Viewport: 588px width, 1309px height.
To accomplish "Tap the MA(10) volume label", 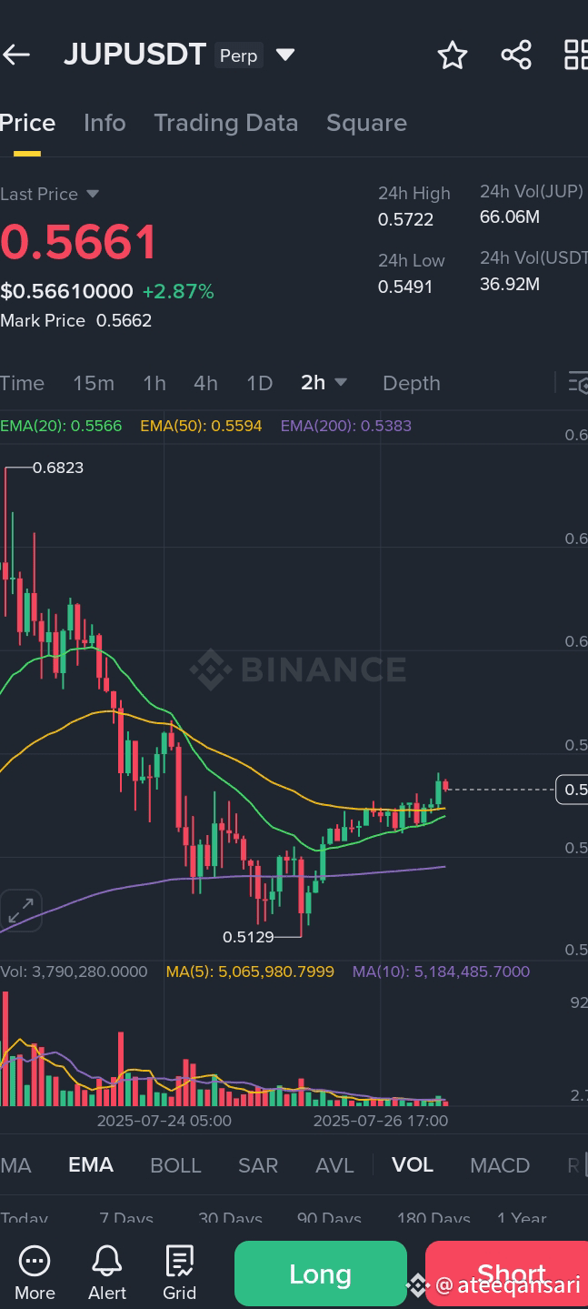I will tap(441, 972).
